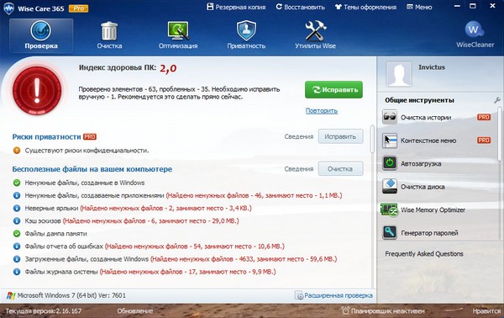The image size is (504, 318).
Task: Open the Меню dropdown
Action: 419,7
